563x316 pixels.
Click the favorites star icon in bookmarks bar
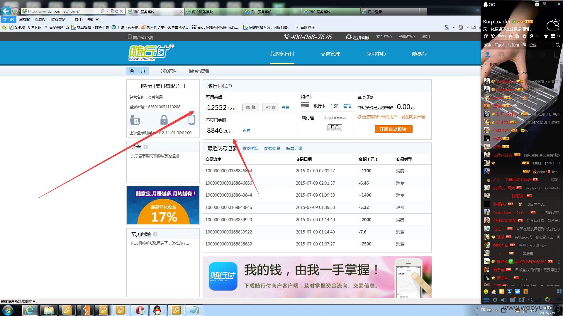tap(4, 27)
